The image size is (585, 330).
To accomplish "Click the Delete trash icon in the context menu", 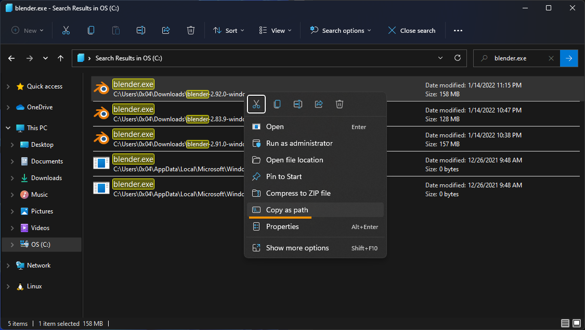I will point(340,104).
